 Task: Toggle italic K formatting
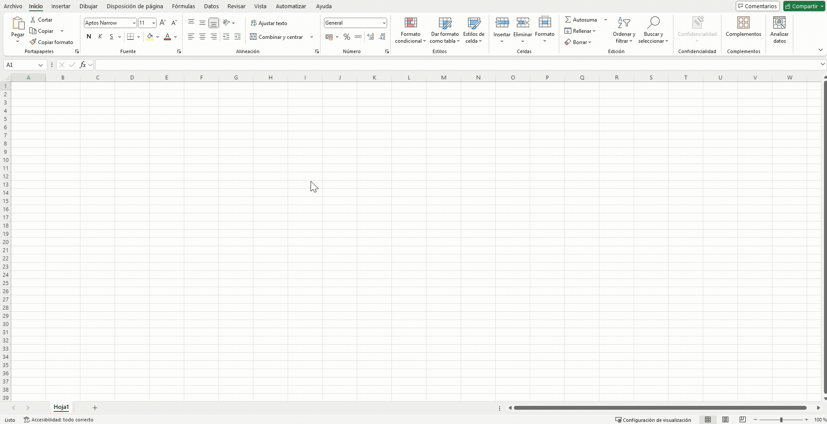pos(100,37)
